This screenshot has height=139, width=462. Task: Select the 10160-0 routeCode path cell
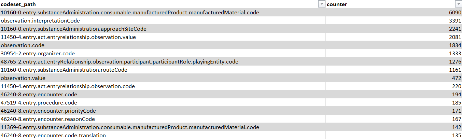pyautogui.click(x=163, y=70)
